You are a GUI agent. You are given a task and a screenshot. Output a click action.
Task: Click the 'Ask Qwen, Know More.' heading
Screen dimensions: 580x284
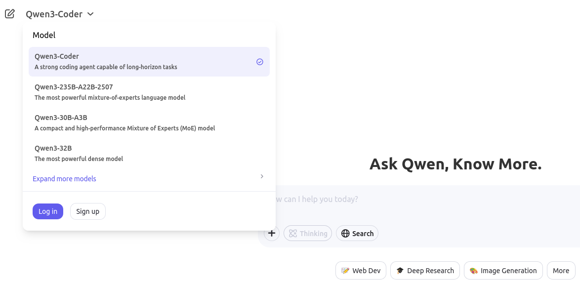tap(456, 164)
